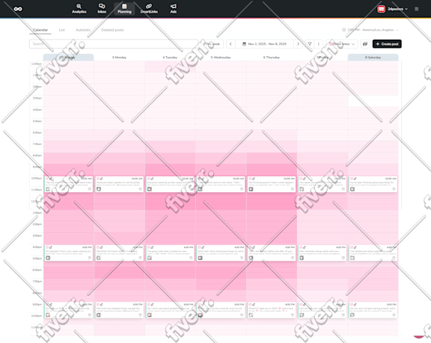Click the thumbnail on Friday's 4:00 PM post
Image resolution: width=431 pixels, height=343 pixels.
302,258
